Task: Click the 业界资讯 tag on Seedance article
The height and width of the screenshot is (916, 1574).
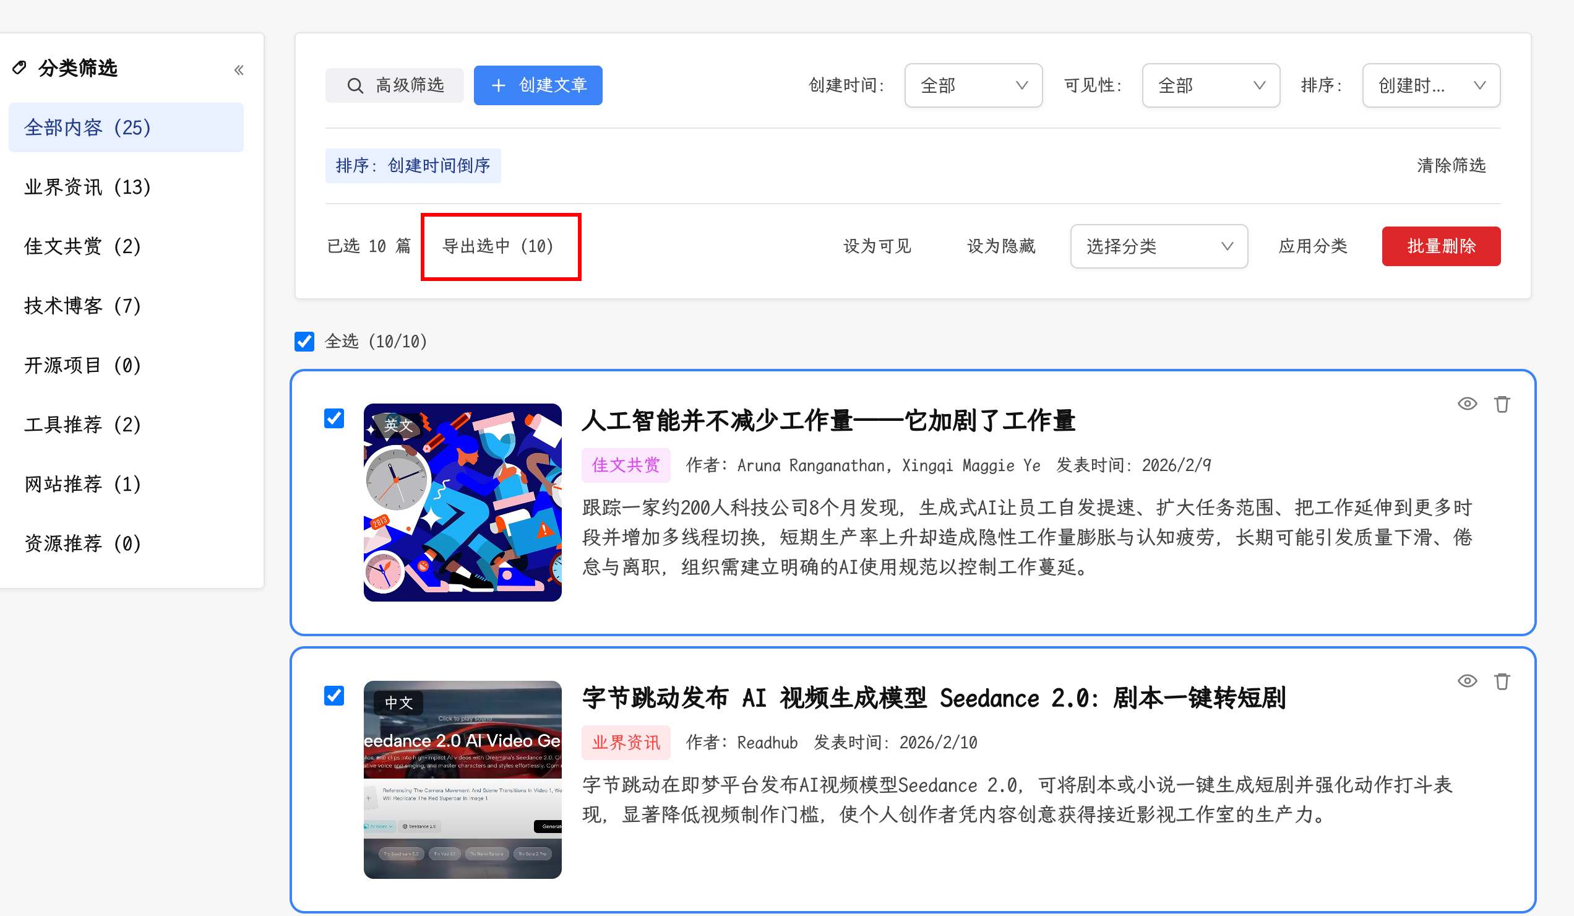Action: coord(626,742)
